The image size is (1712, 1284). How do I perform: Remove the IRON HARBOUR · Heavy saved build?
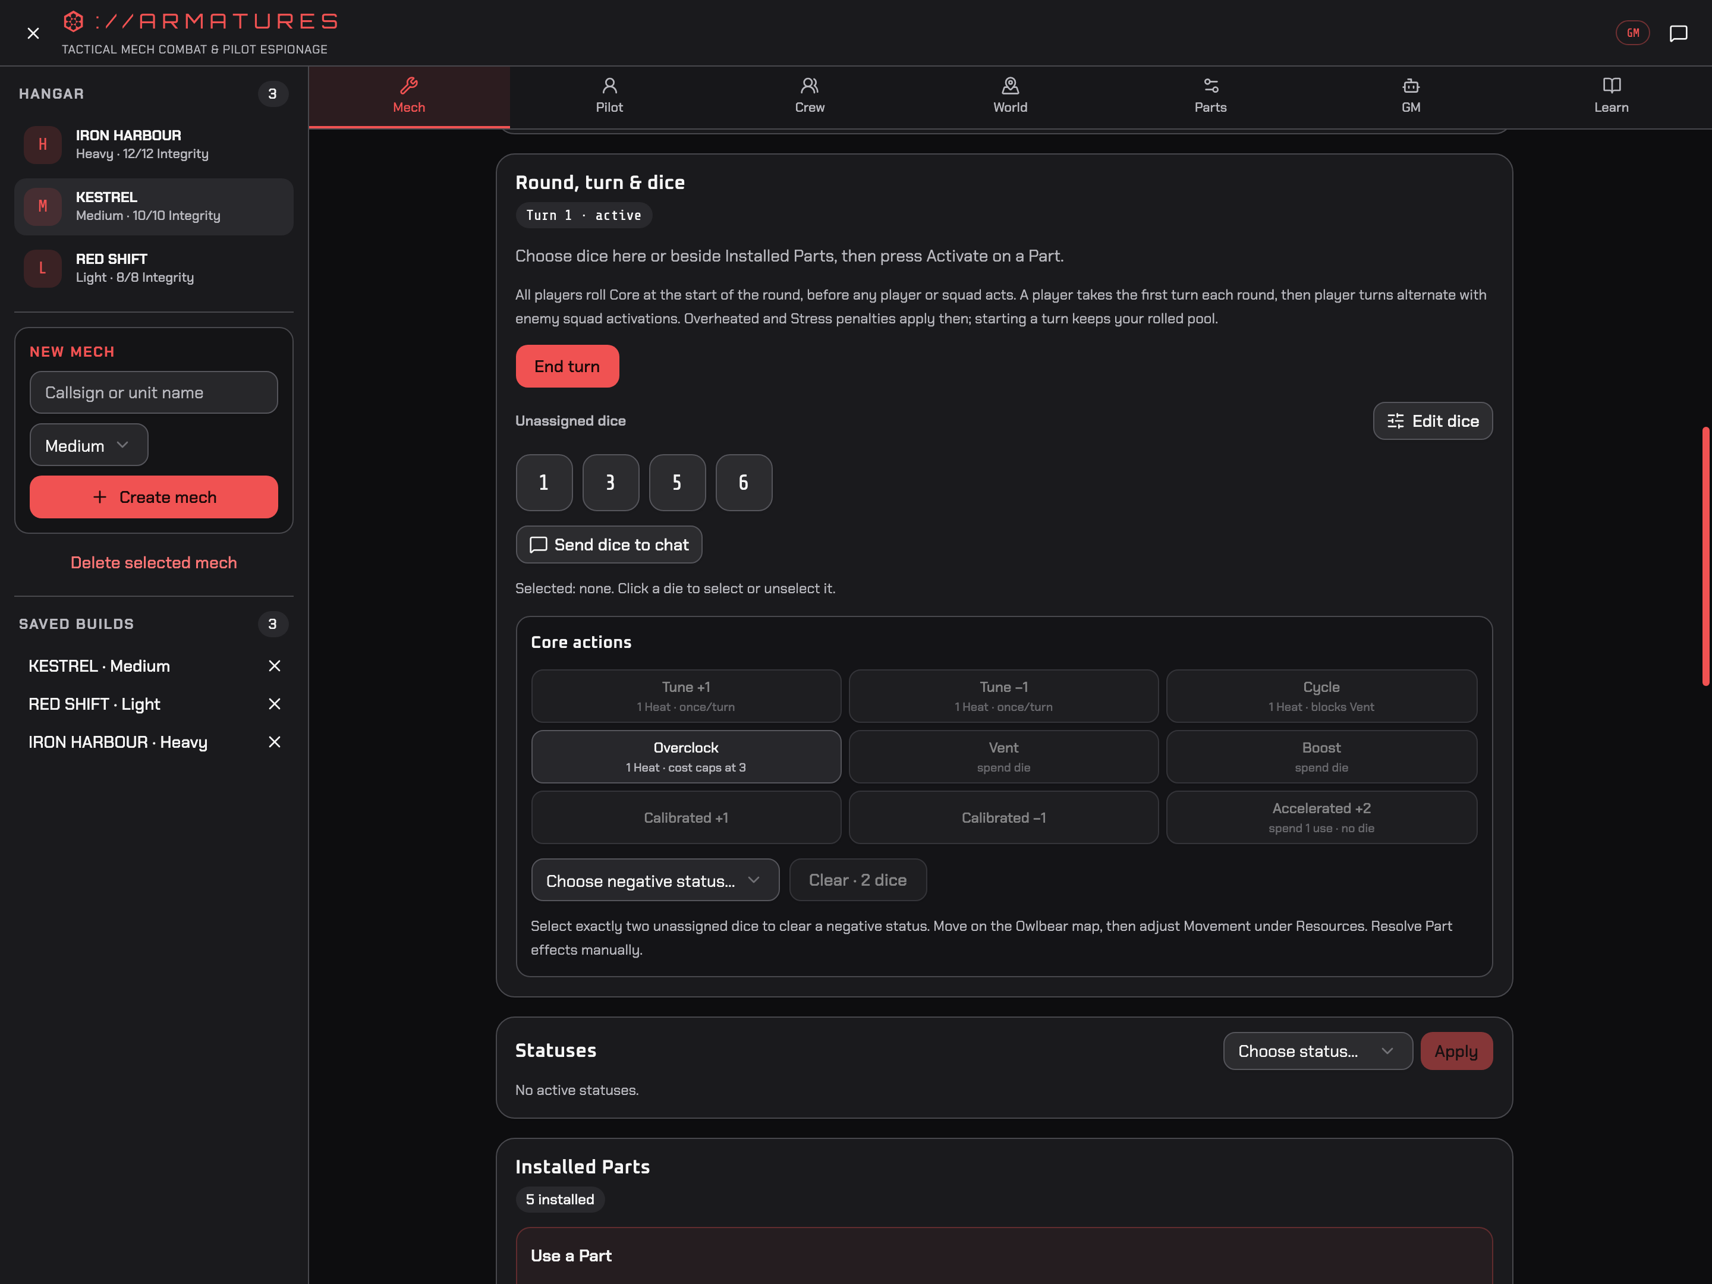[x=274, y=741]
